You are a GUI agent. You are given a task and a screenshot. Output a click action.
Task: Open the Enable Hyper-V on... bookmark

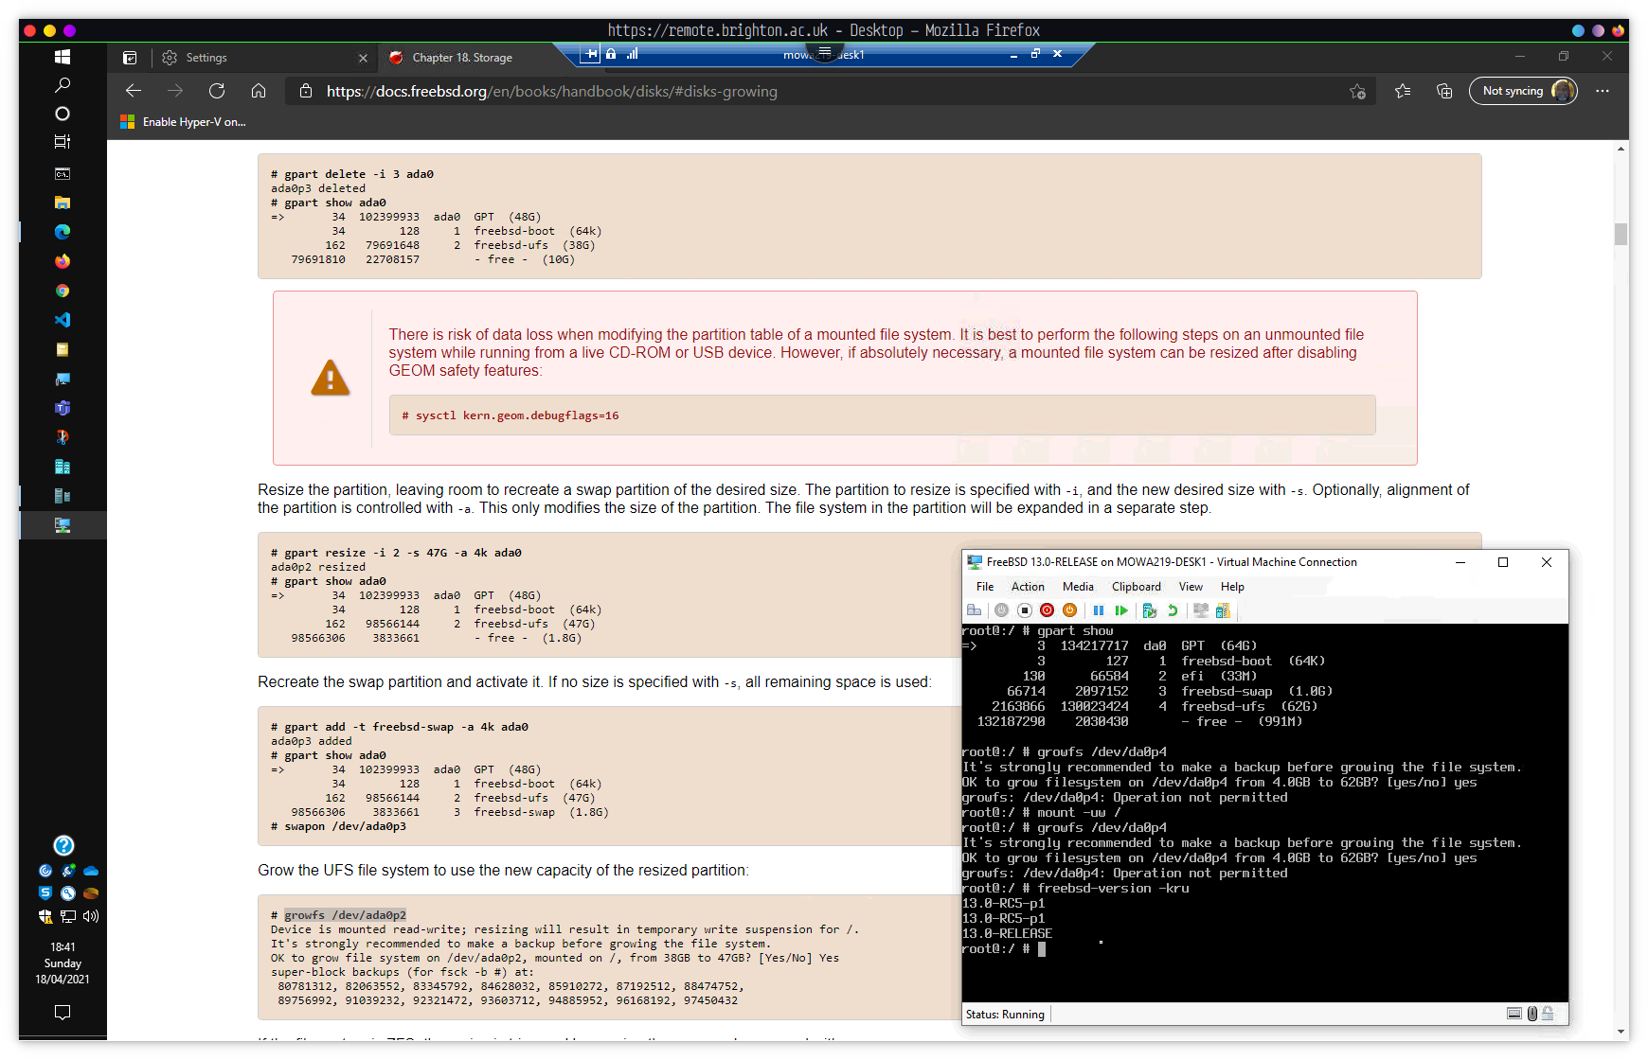click(x=183, y=122)
